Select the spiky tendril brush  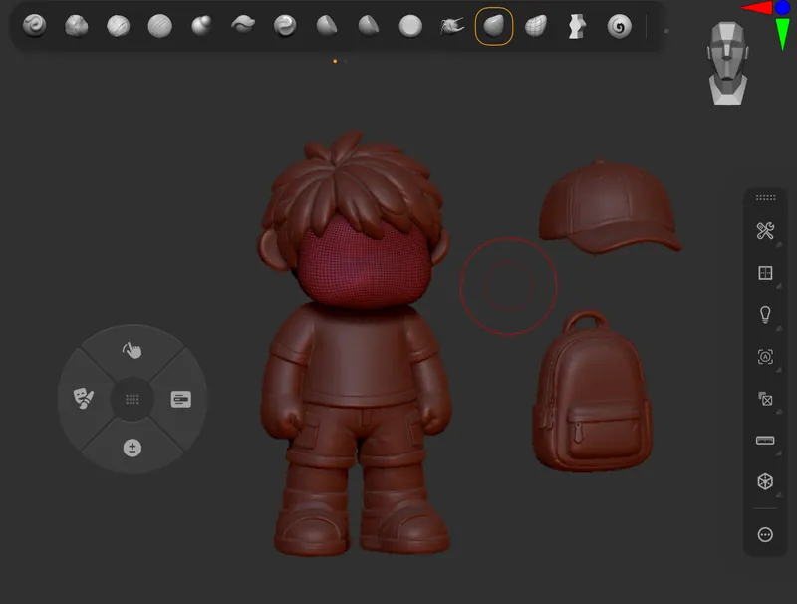tap(452, 26)
